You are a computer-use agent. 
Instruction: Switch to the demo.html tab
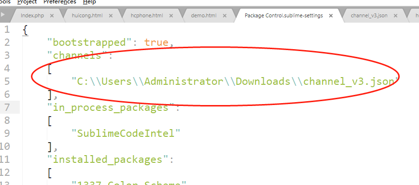(x=204, y=16)
